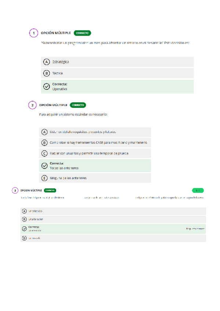
Task: Select option A circle in question 3
Action: (25, 211)
